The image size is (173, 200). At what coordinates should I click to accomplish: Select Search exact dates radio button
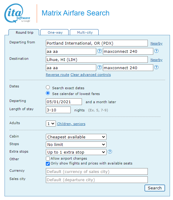click(x=48, y=87)
